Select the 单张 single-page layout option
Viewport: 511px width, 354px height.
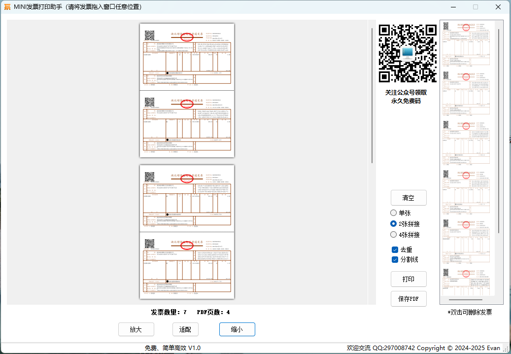pyautogui.click(x=393, y=212)
